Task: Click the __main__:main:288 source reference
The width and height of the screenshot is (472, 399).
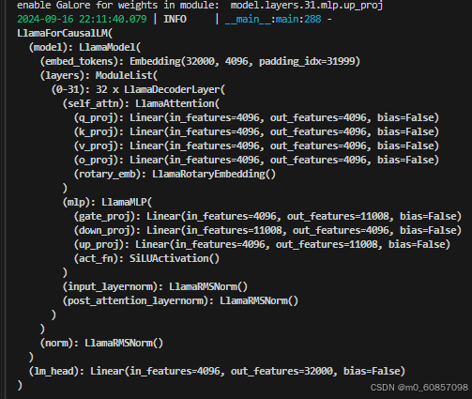Action: tap(273, 19)
